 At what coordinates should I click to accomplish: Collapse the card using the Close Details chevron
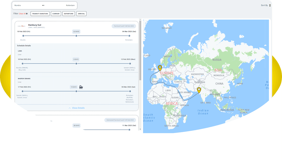(70, 108)
